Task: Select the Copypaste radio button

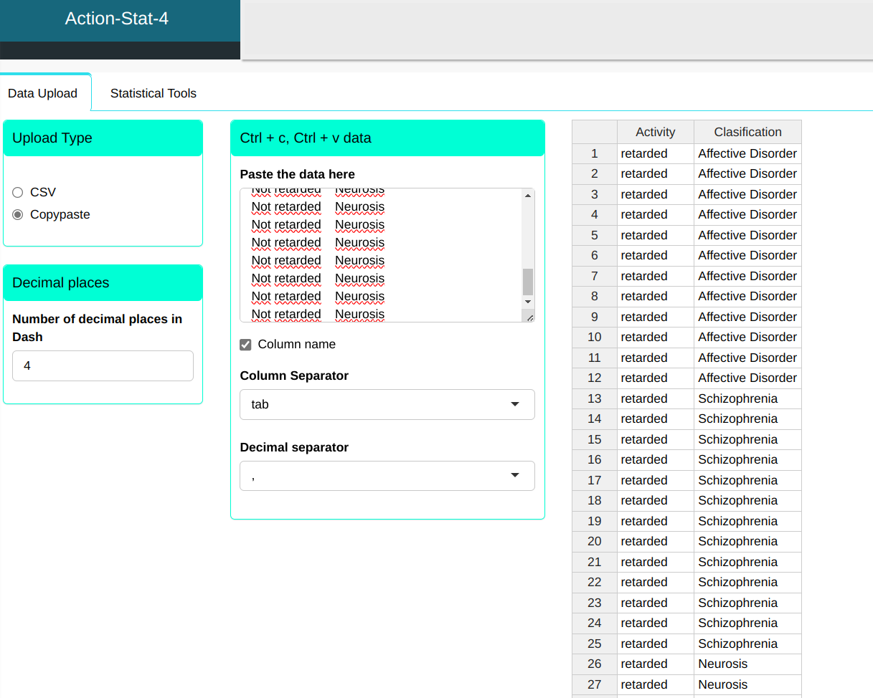Action: click(x=18, y=214)
